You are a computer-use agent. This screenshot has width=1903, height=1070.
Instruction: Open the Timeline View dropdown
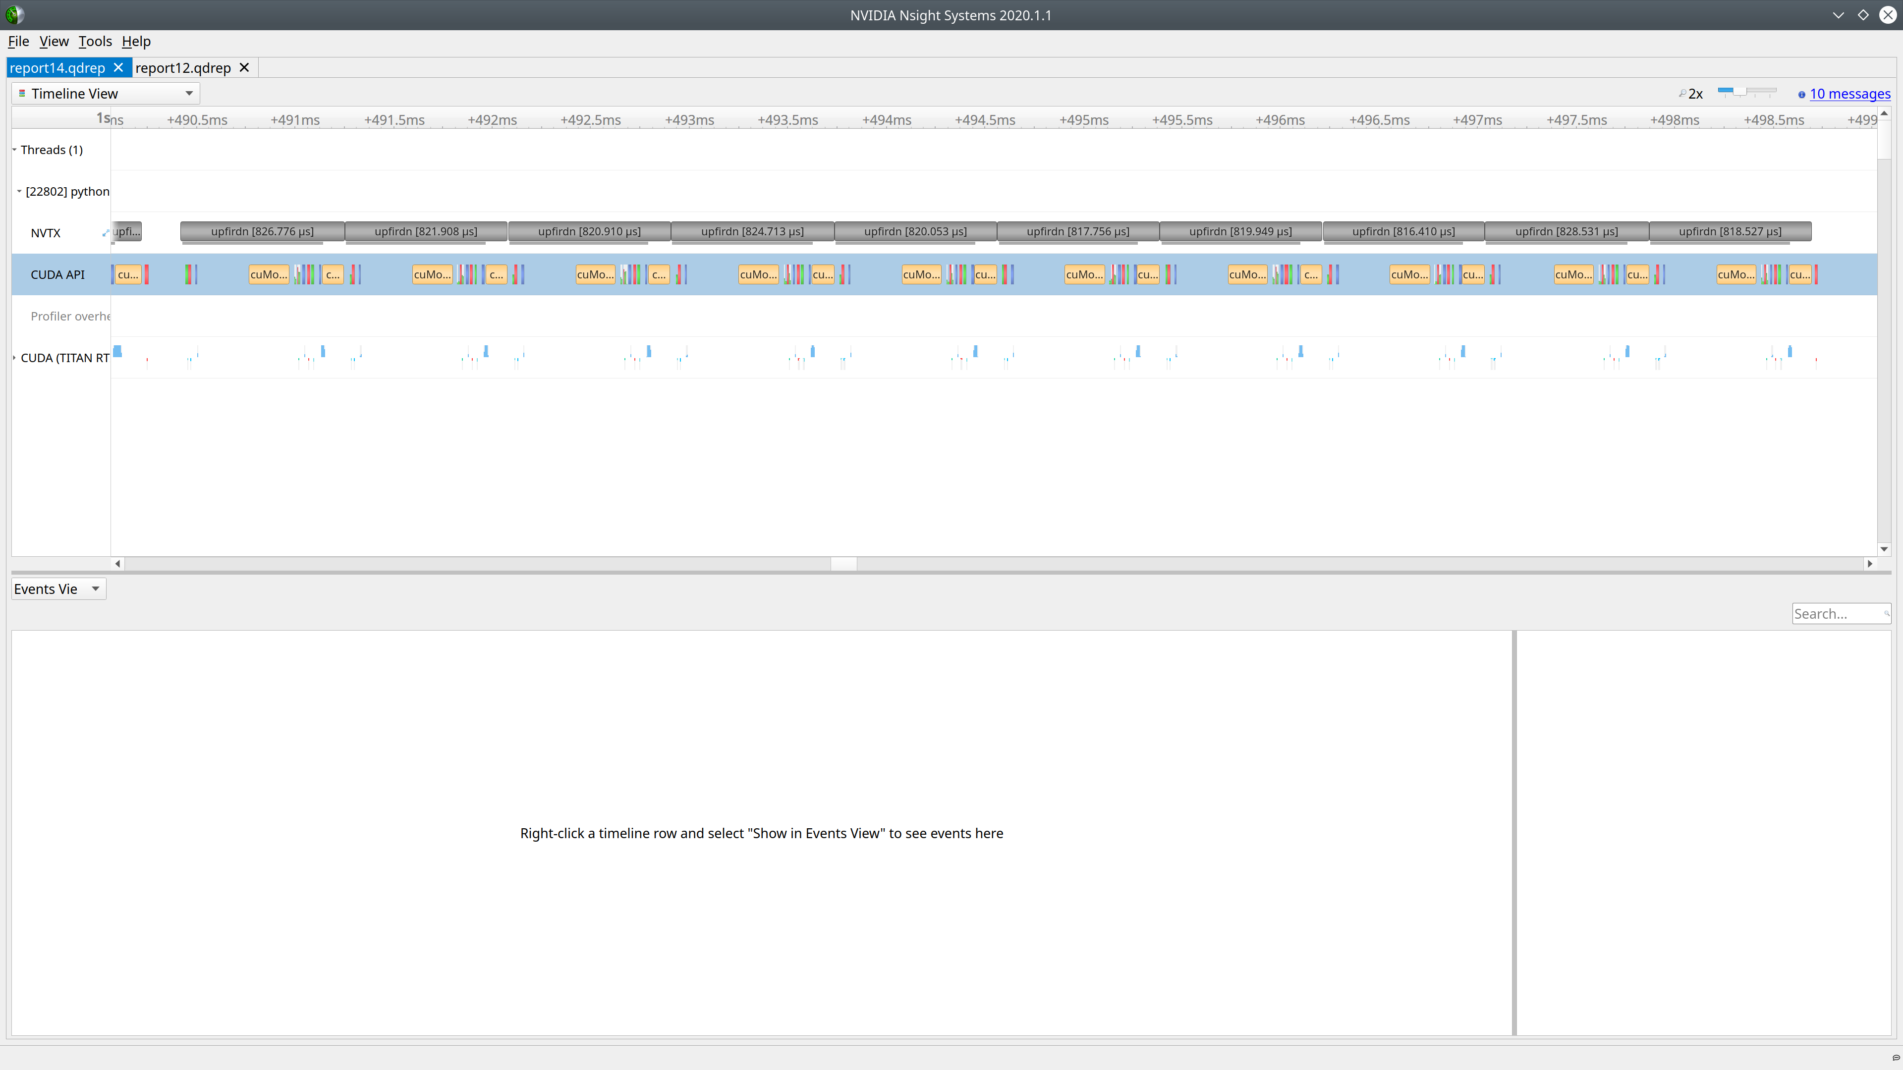189,93
